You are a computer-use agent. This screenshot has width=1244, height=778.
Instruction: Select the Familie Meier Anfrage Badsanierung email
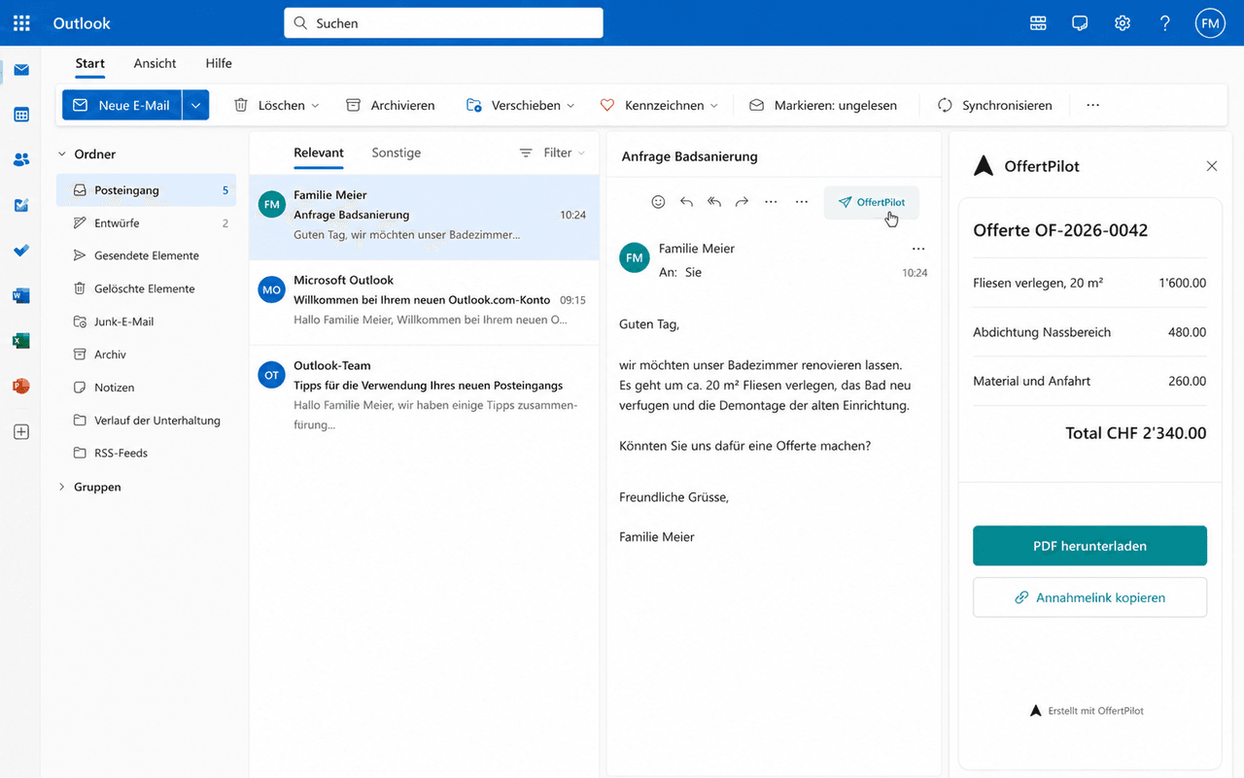pyautogui.click(x=424, y=217)
